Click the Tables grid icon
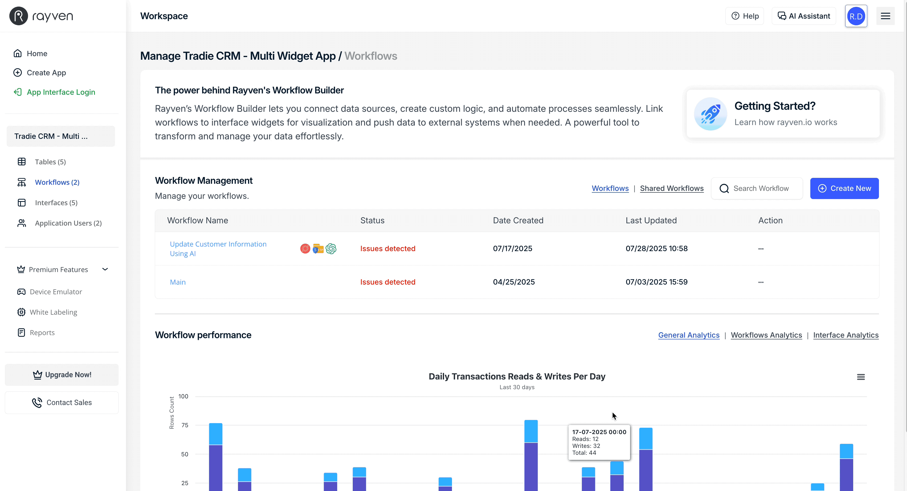 (x=21, y=162)
